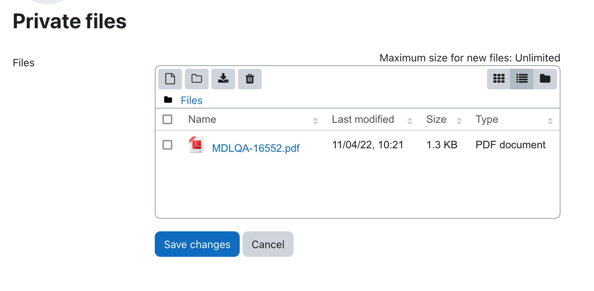Tick the checkbox for MDLQA-16552.pdf
Screen dimensions: 594x291
point(167,145)
